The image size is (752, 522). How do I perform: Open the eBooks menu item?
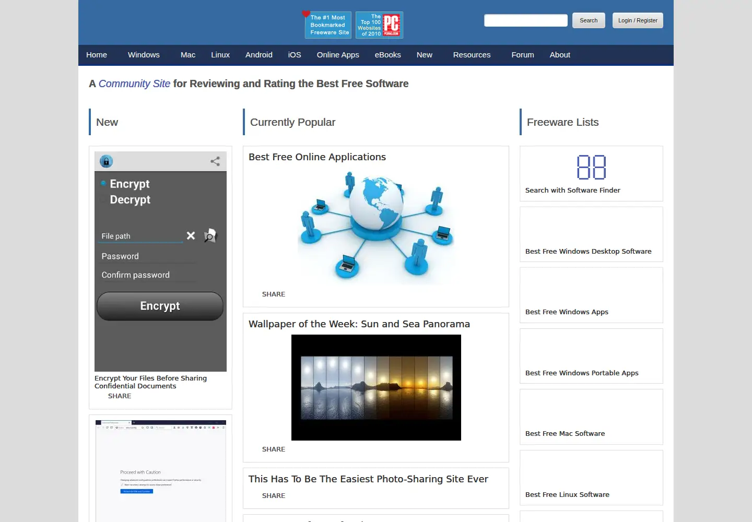click(x=388, y=55)
